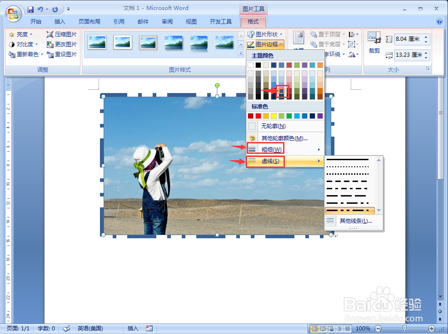Open the 对比度 contrast dropdown
Screen dimensions: 448x334
point(23,44)
